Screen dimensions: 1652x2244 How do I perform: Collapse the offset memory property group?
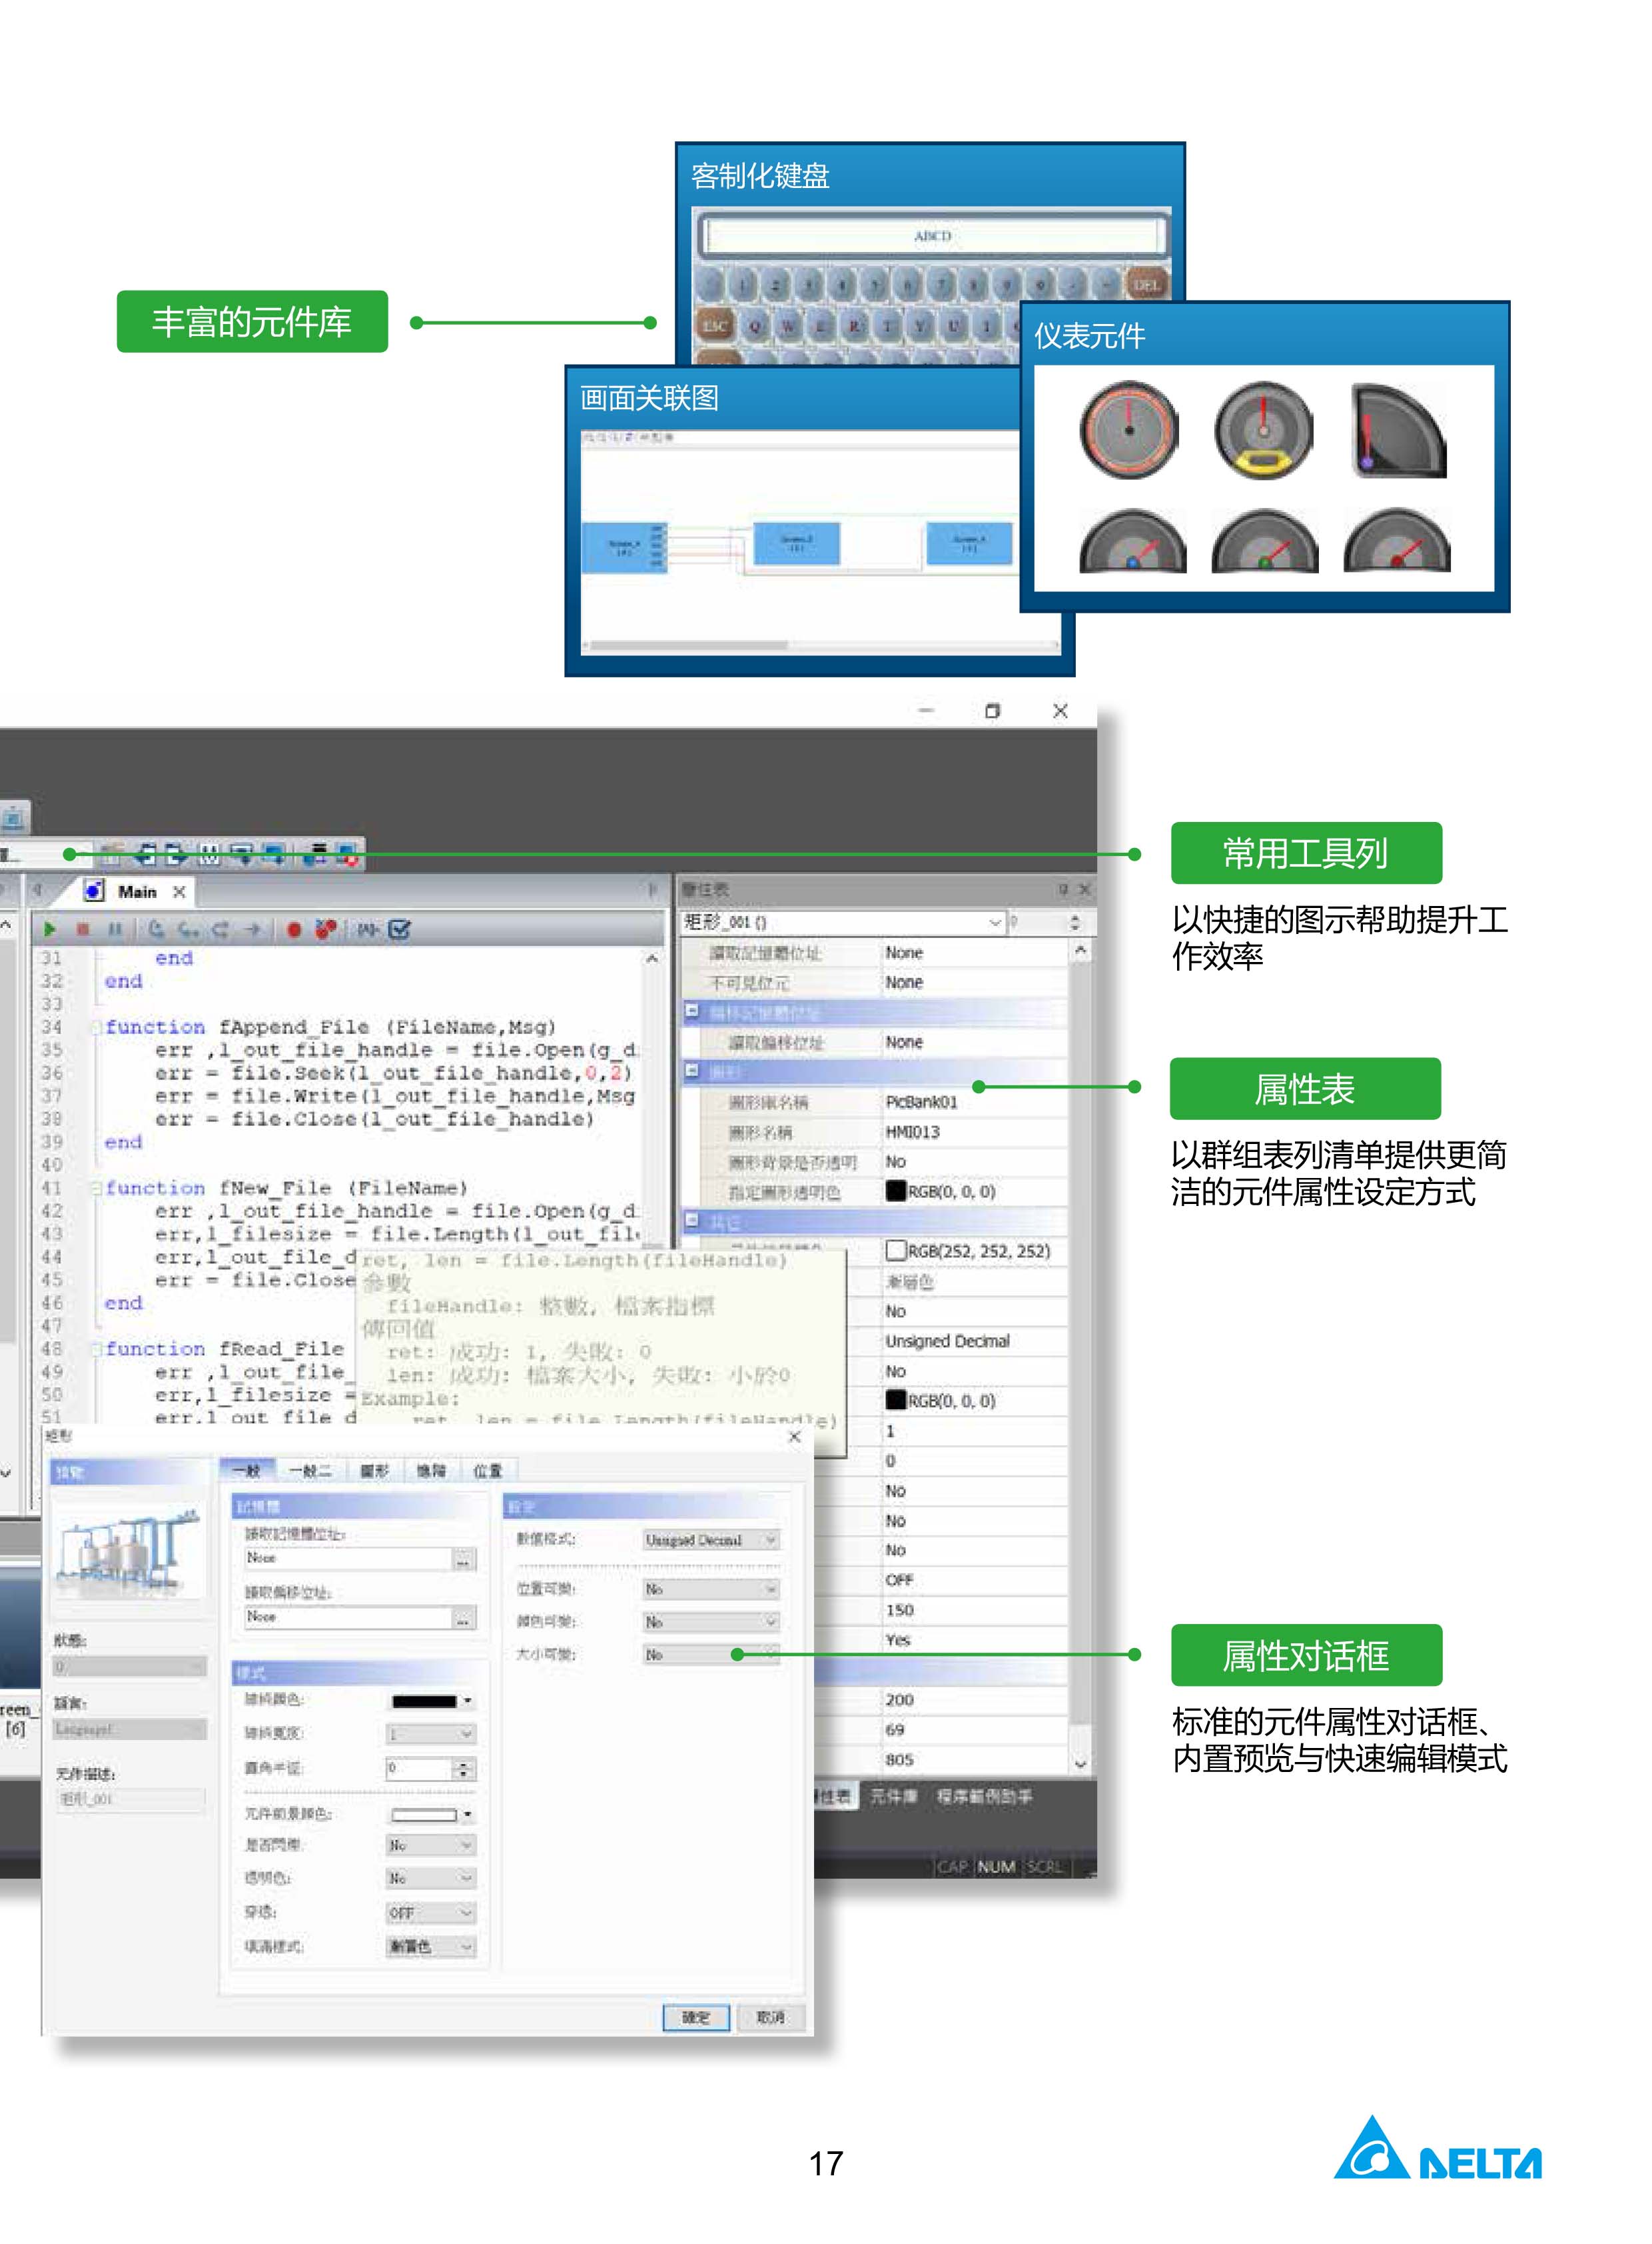pos(691,1011)
